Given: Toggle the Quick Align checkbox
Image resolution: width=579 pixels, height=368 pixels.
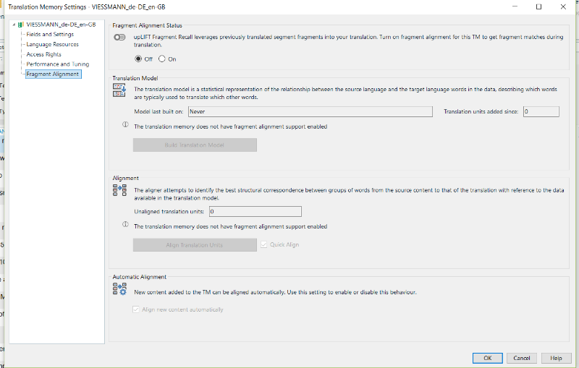Looking at the screenshot, I should tap(263, 244).
